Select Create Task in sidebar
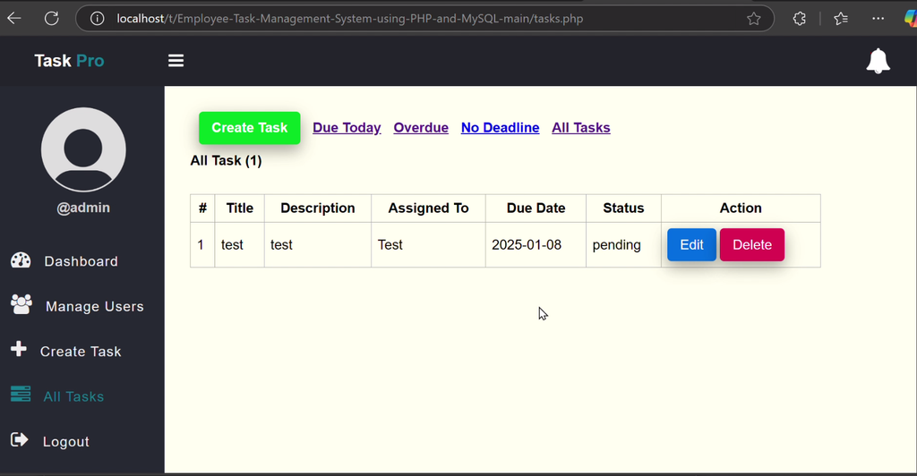917x476 pixels. [81, 351]
